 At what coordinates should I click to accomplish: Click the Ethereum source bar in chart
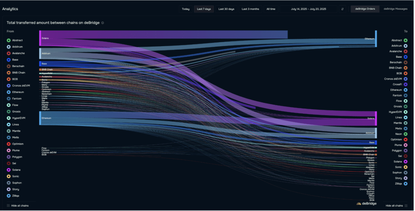click(x=40, y=118)
